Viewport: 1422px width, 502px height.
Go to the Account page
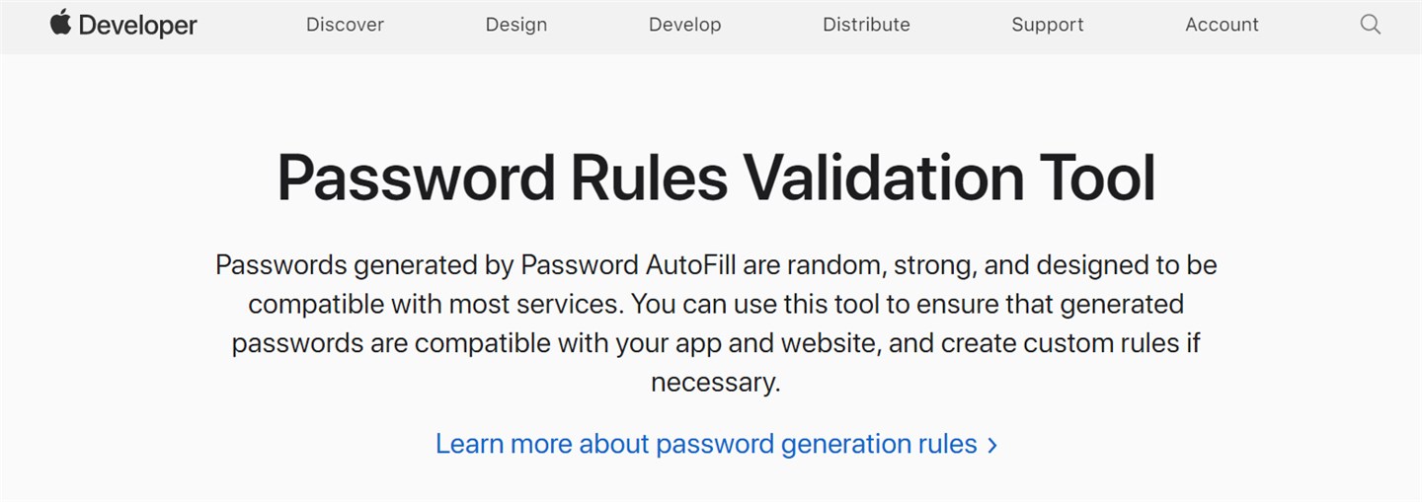1222,25
